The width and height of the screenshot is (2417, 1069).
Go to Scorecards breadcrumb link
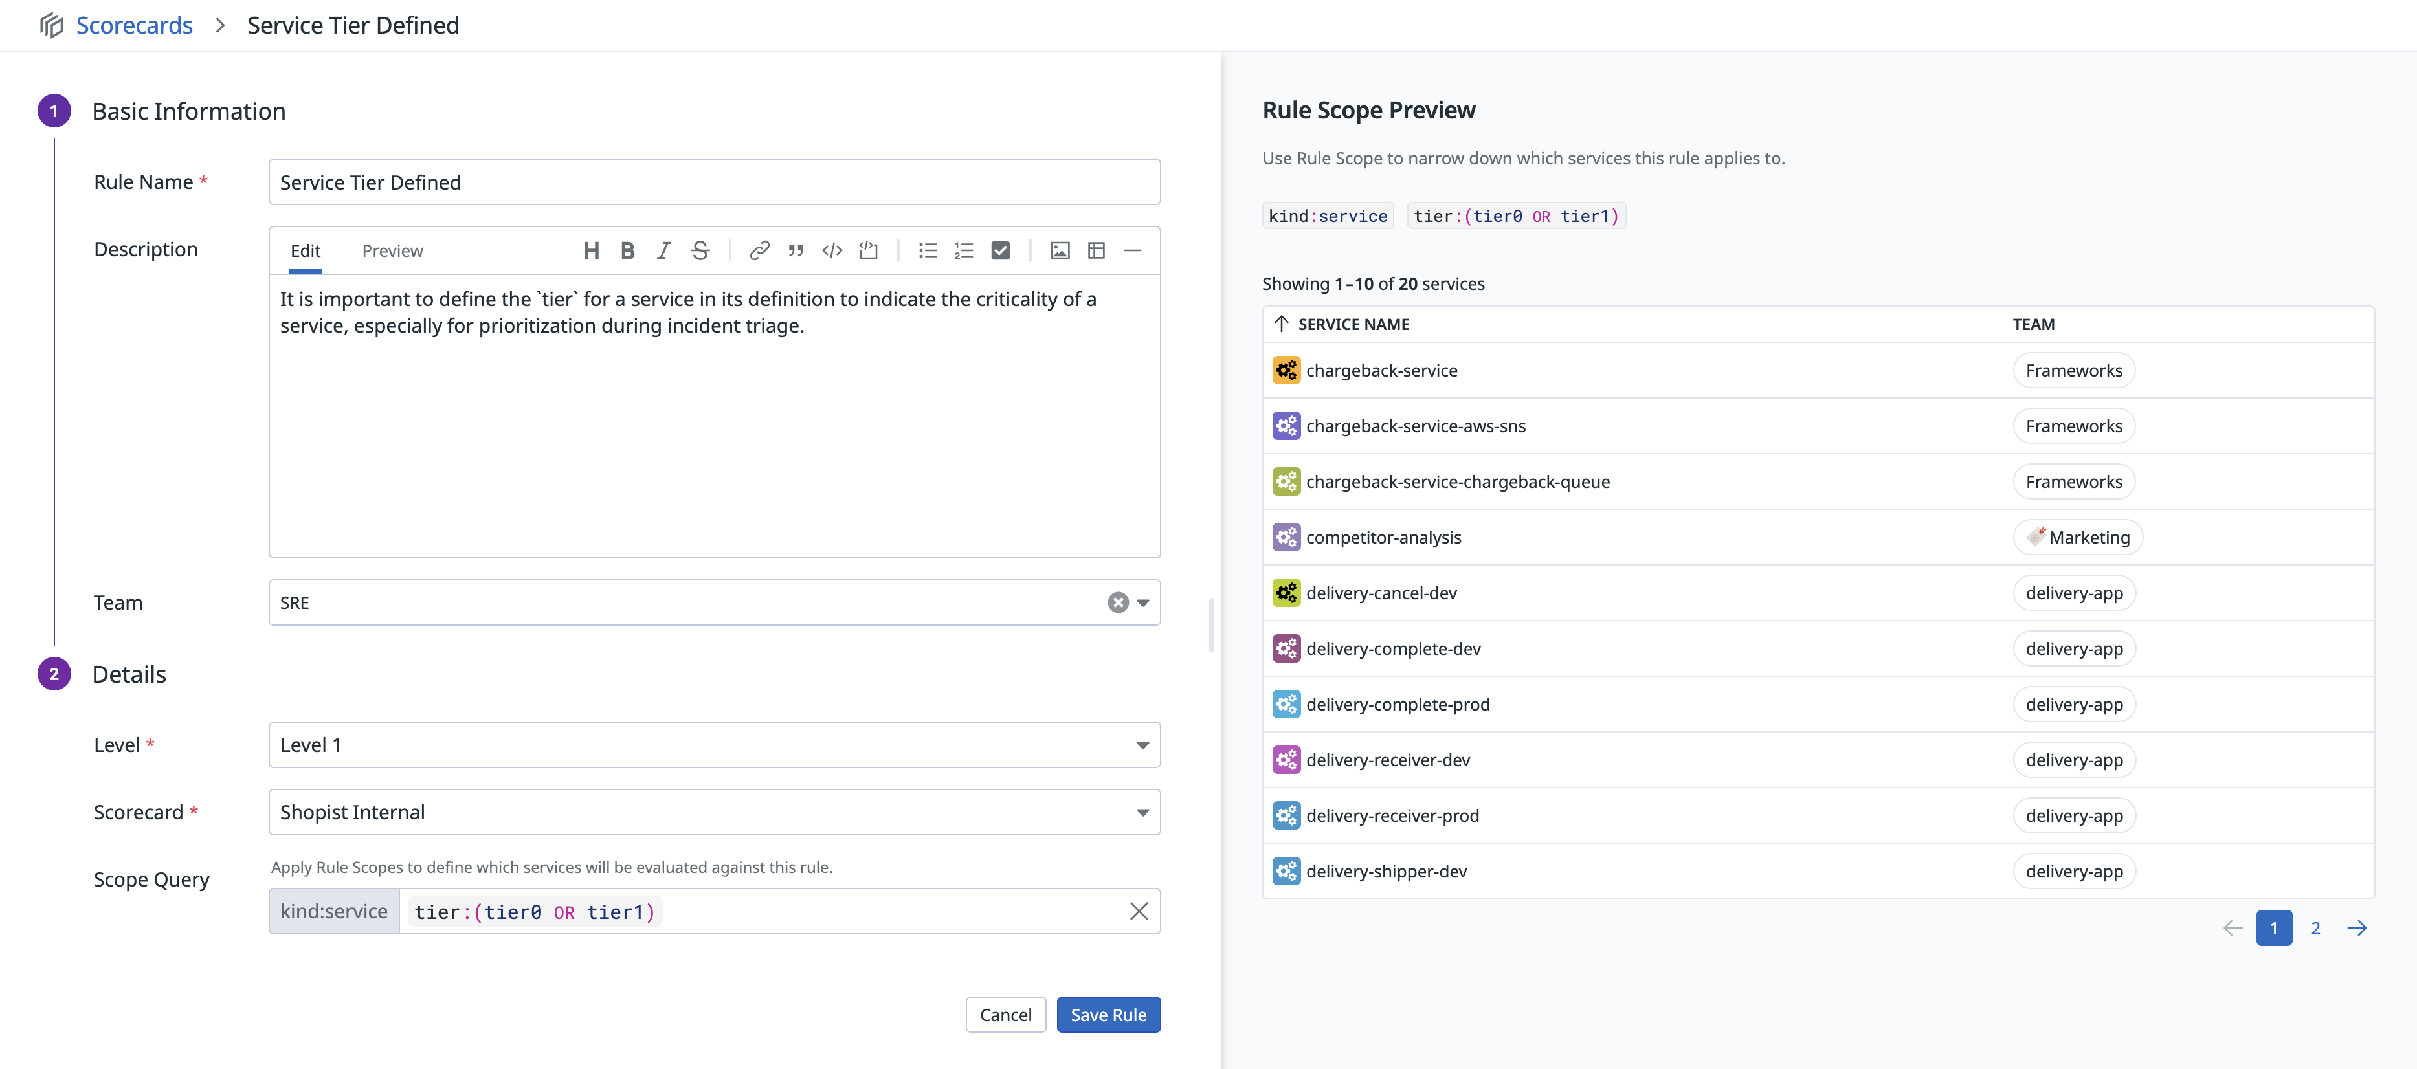[134, 25]
